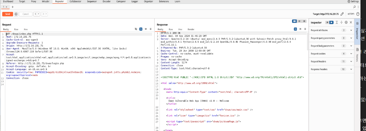
Task: Go back to previous request in history
Action: (35, 14)
